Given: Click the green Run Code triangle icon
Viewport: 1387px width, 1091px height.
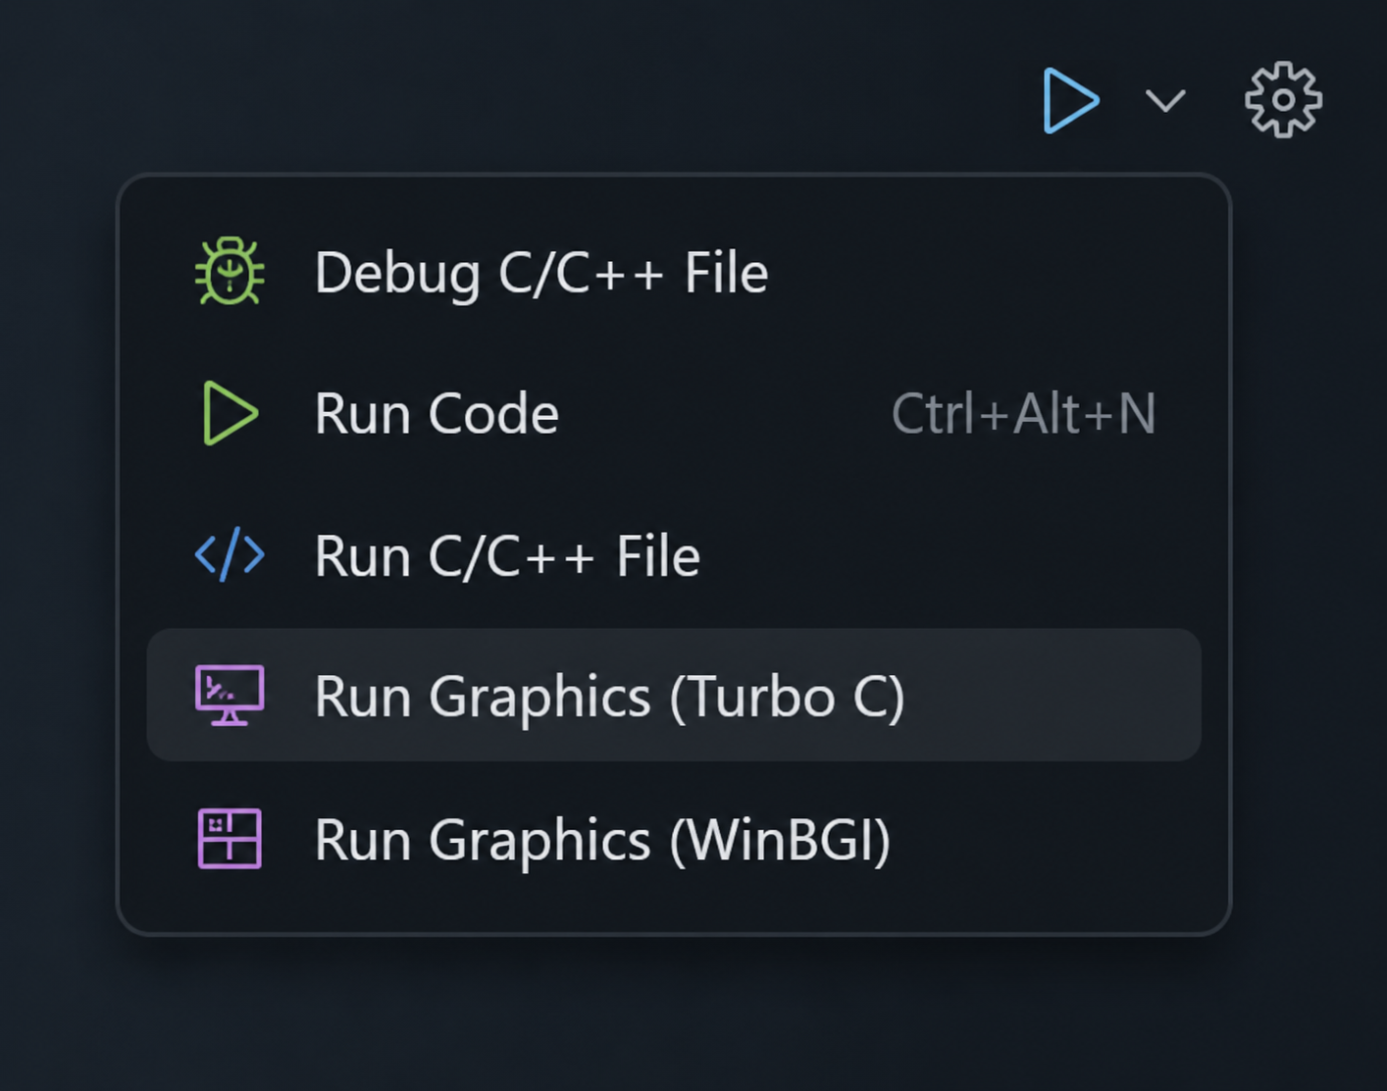Looking at the screenshot, I should (231, 413).
